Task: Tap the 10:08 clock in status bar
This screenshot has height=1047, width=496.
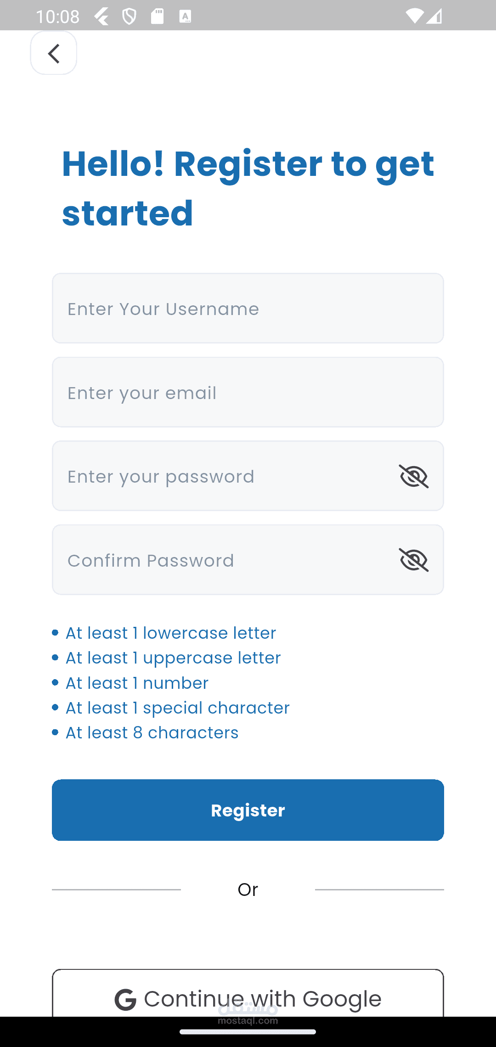Action: [57, 17]
